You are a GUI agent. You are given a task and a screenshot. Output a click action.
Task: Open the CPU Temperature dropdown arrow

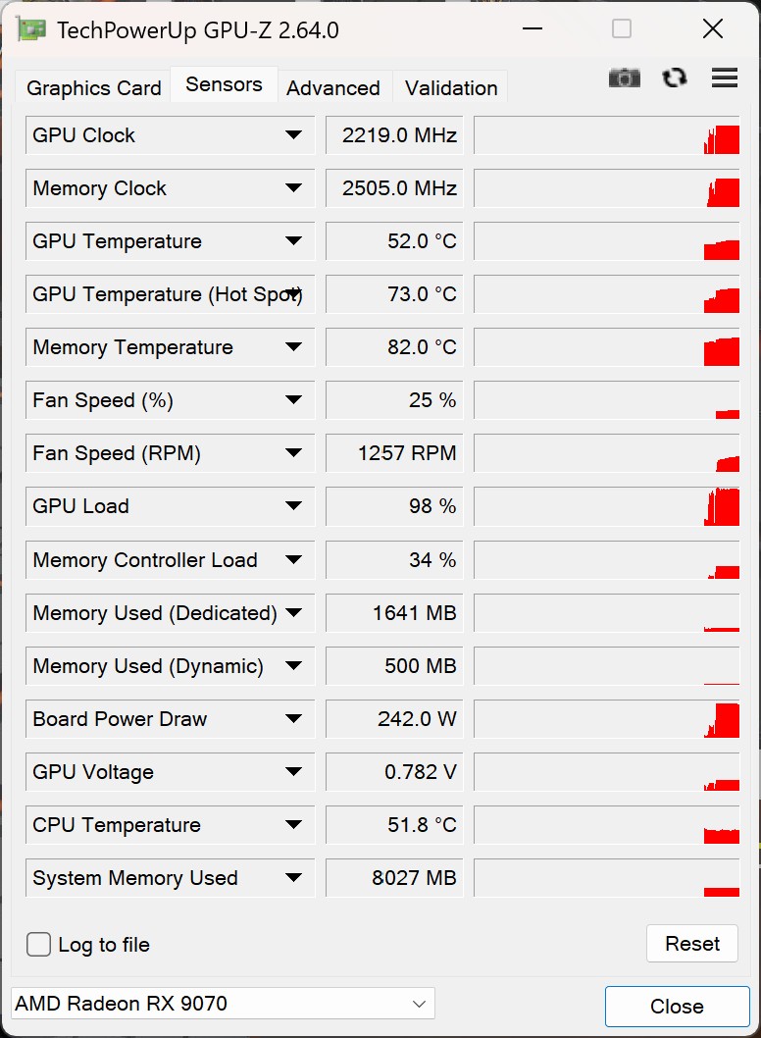293,825
